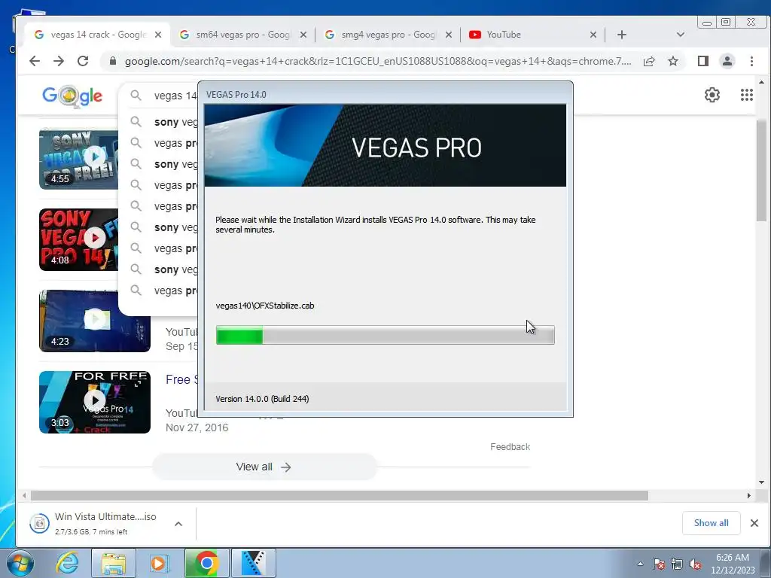771x578 pixels.
Task: Open Windows Media Player on the taskbar
Action: pos(158,563)
